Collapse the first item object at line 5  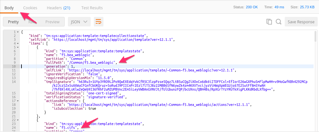18,47
